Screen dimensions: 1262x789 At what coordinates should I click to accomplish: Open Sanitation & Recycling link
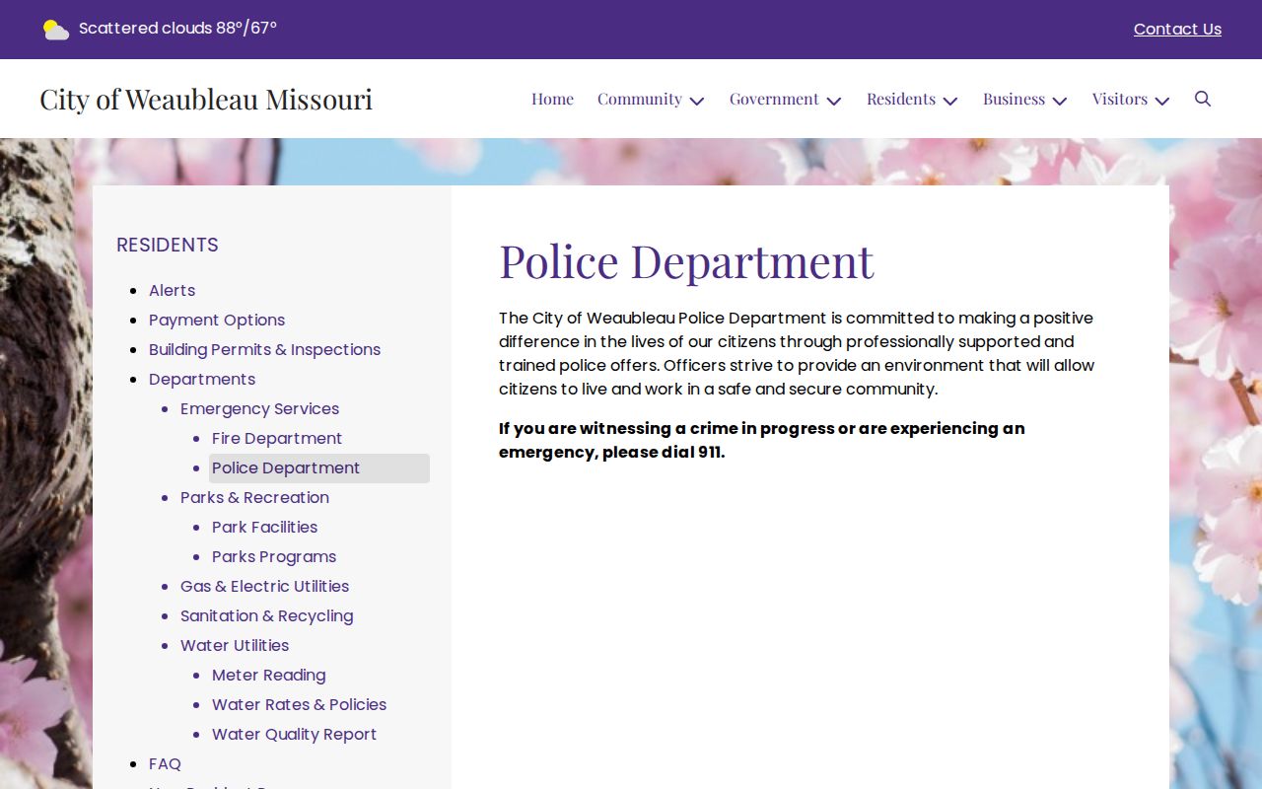266,615
